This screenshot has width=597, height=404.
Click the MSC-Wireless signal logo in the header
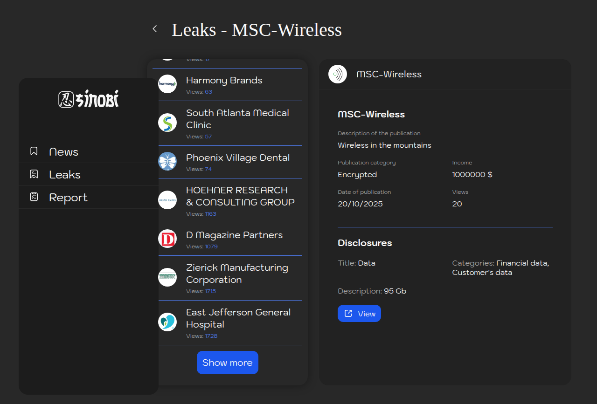[x=338, y=74]
